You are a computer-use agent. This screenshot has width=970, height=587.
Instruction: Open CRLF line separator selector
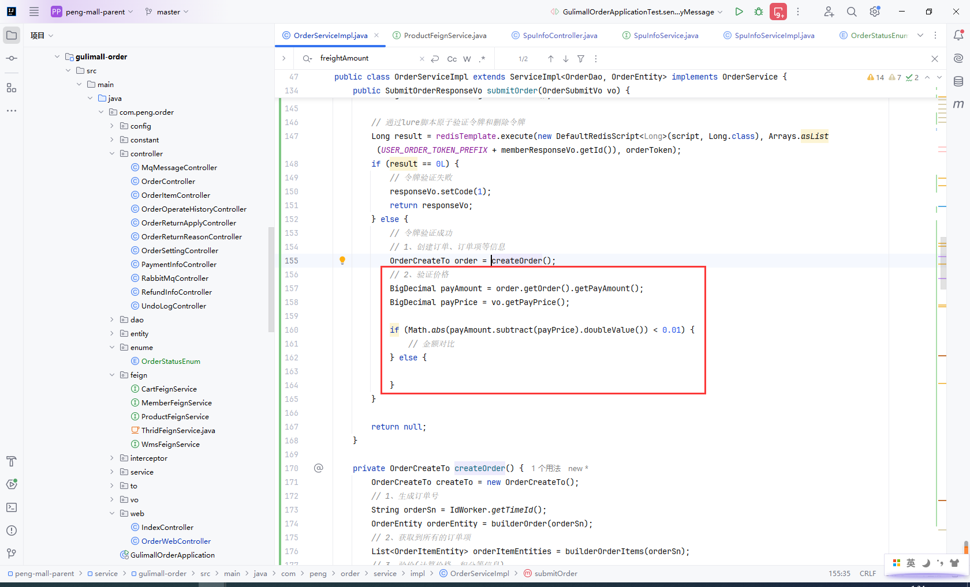(x=868, y=574)
